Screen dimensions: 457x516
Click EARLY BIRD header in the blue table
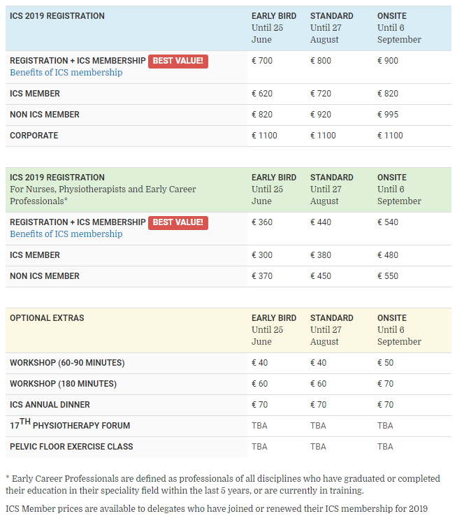tap(274, 16)
